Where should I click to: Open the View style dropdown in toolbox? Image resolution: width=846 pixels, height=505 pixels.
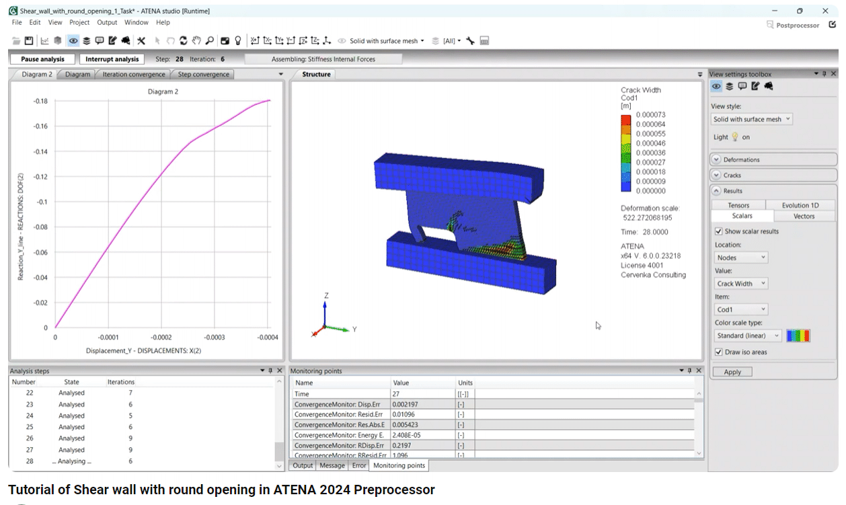(x=752, y=119)
